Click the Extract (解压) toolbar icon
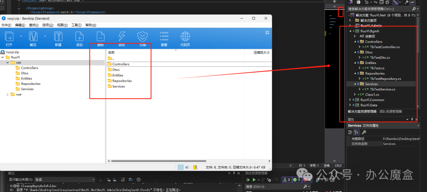Viewport: 427px width, 192px height. (33, 37)
